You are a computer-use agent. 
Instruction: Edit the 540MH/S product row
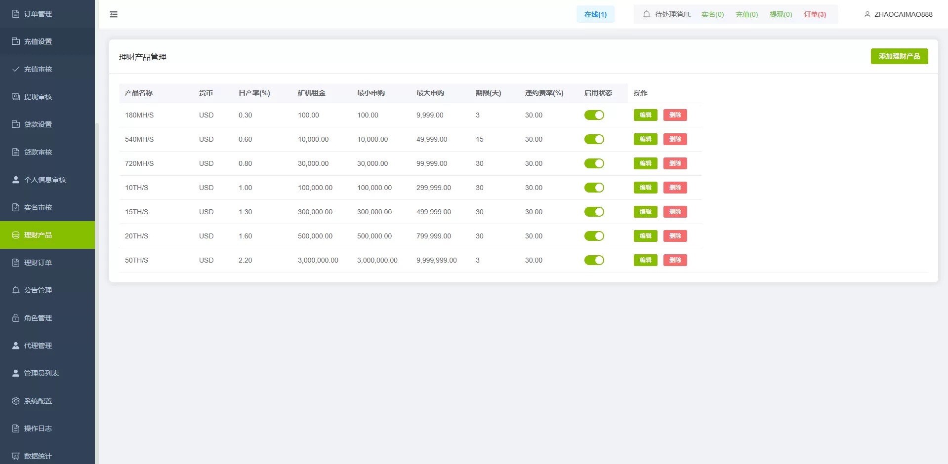pyautogui.click(x=645, y=139)
